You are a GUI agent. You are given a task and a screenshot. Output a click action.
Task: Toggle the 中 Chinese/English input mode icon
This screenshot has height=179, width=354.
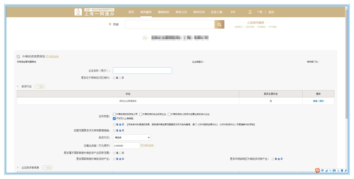[323, 171]
